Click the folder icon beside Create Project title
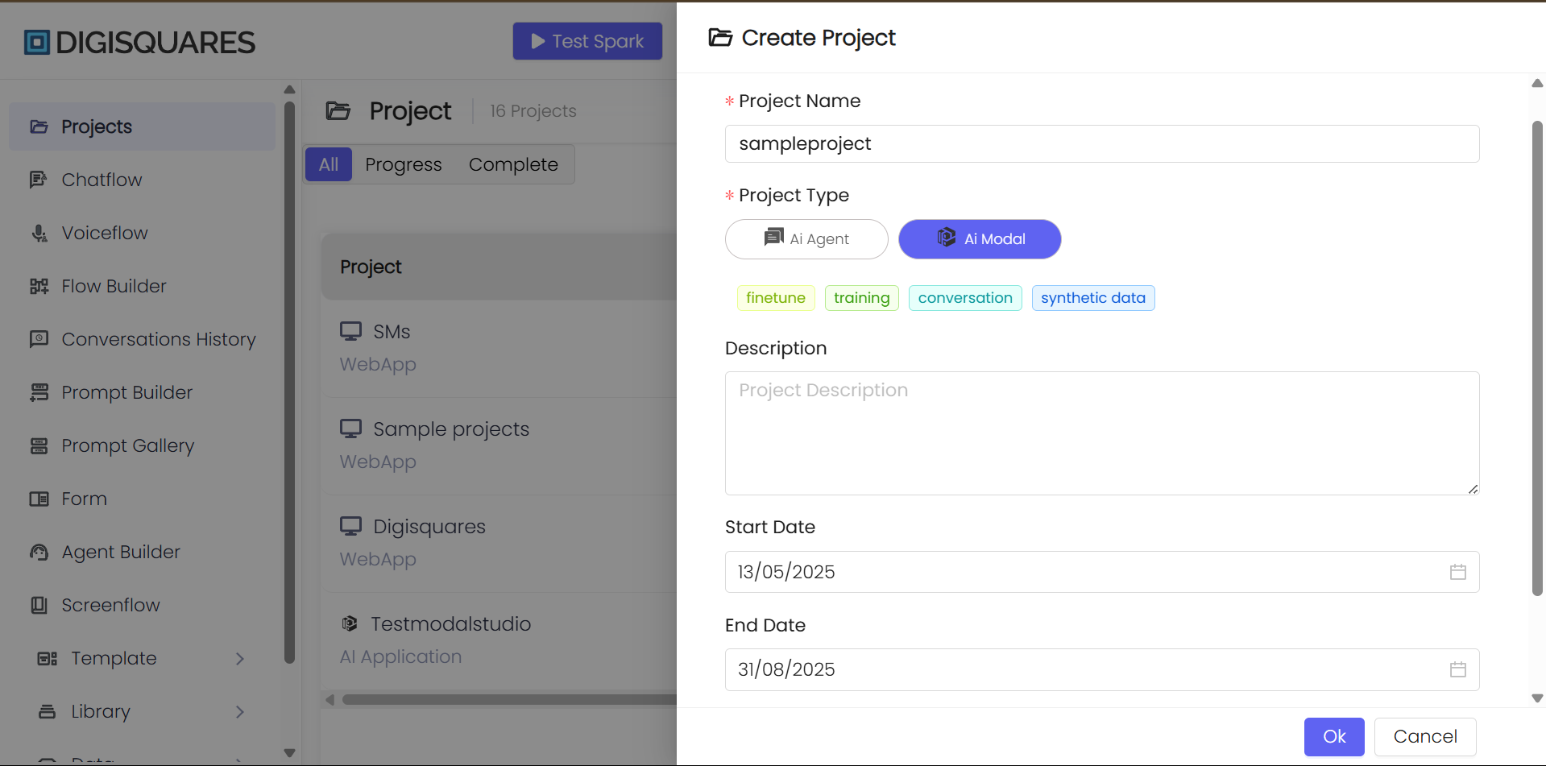Screen dimensions: 1546x766 [720, 37]
